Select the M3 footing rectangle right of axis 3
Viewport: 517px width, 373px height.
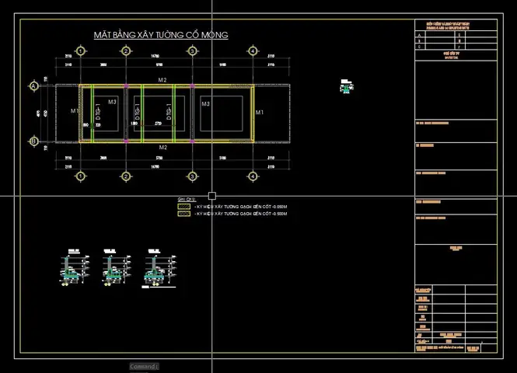222,113
